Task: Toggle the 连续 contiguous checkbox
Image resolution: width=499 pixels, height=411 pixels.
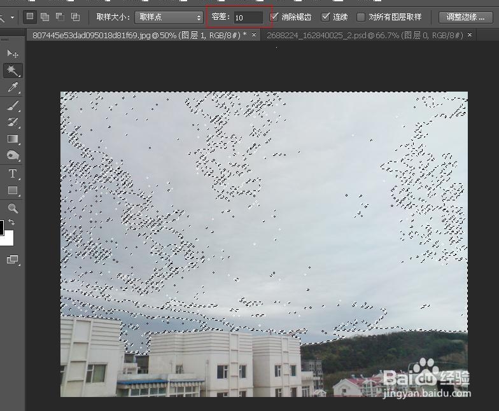Action: pyautogui.click(x=325, y=17)
